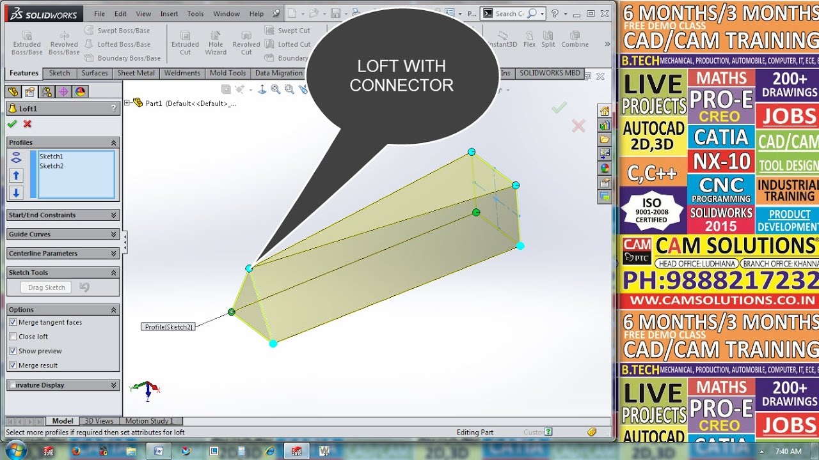819x460 pixels.
Task: Select the Boundary Boss/Base tool
Action: tap(123, 58)
